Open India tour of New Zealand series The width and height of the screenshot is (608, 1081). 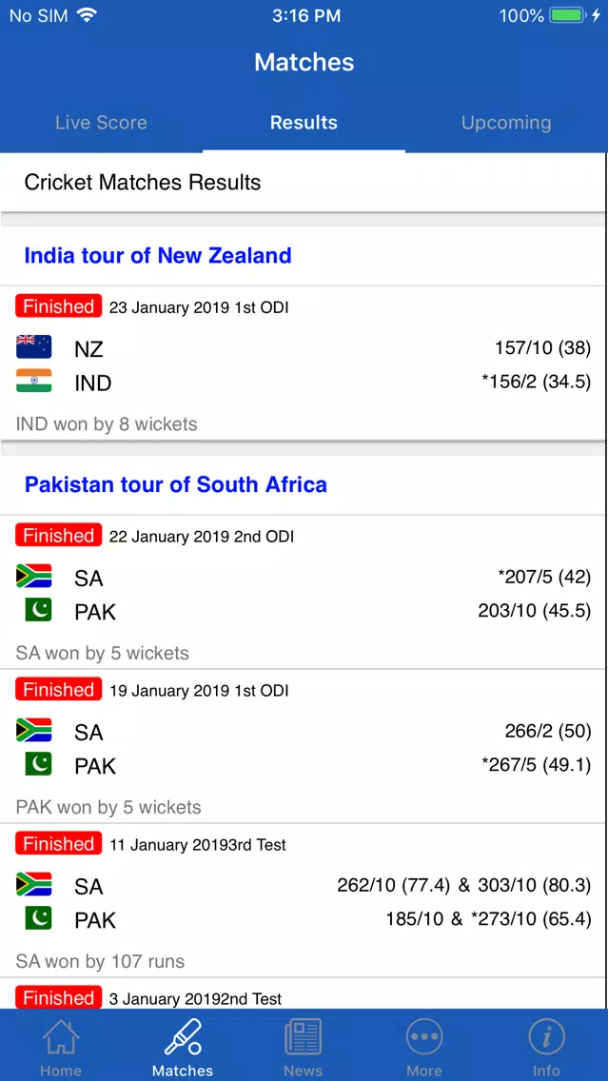(x=158, y=256)
